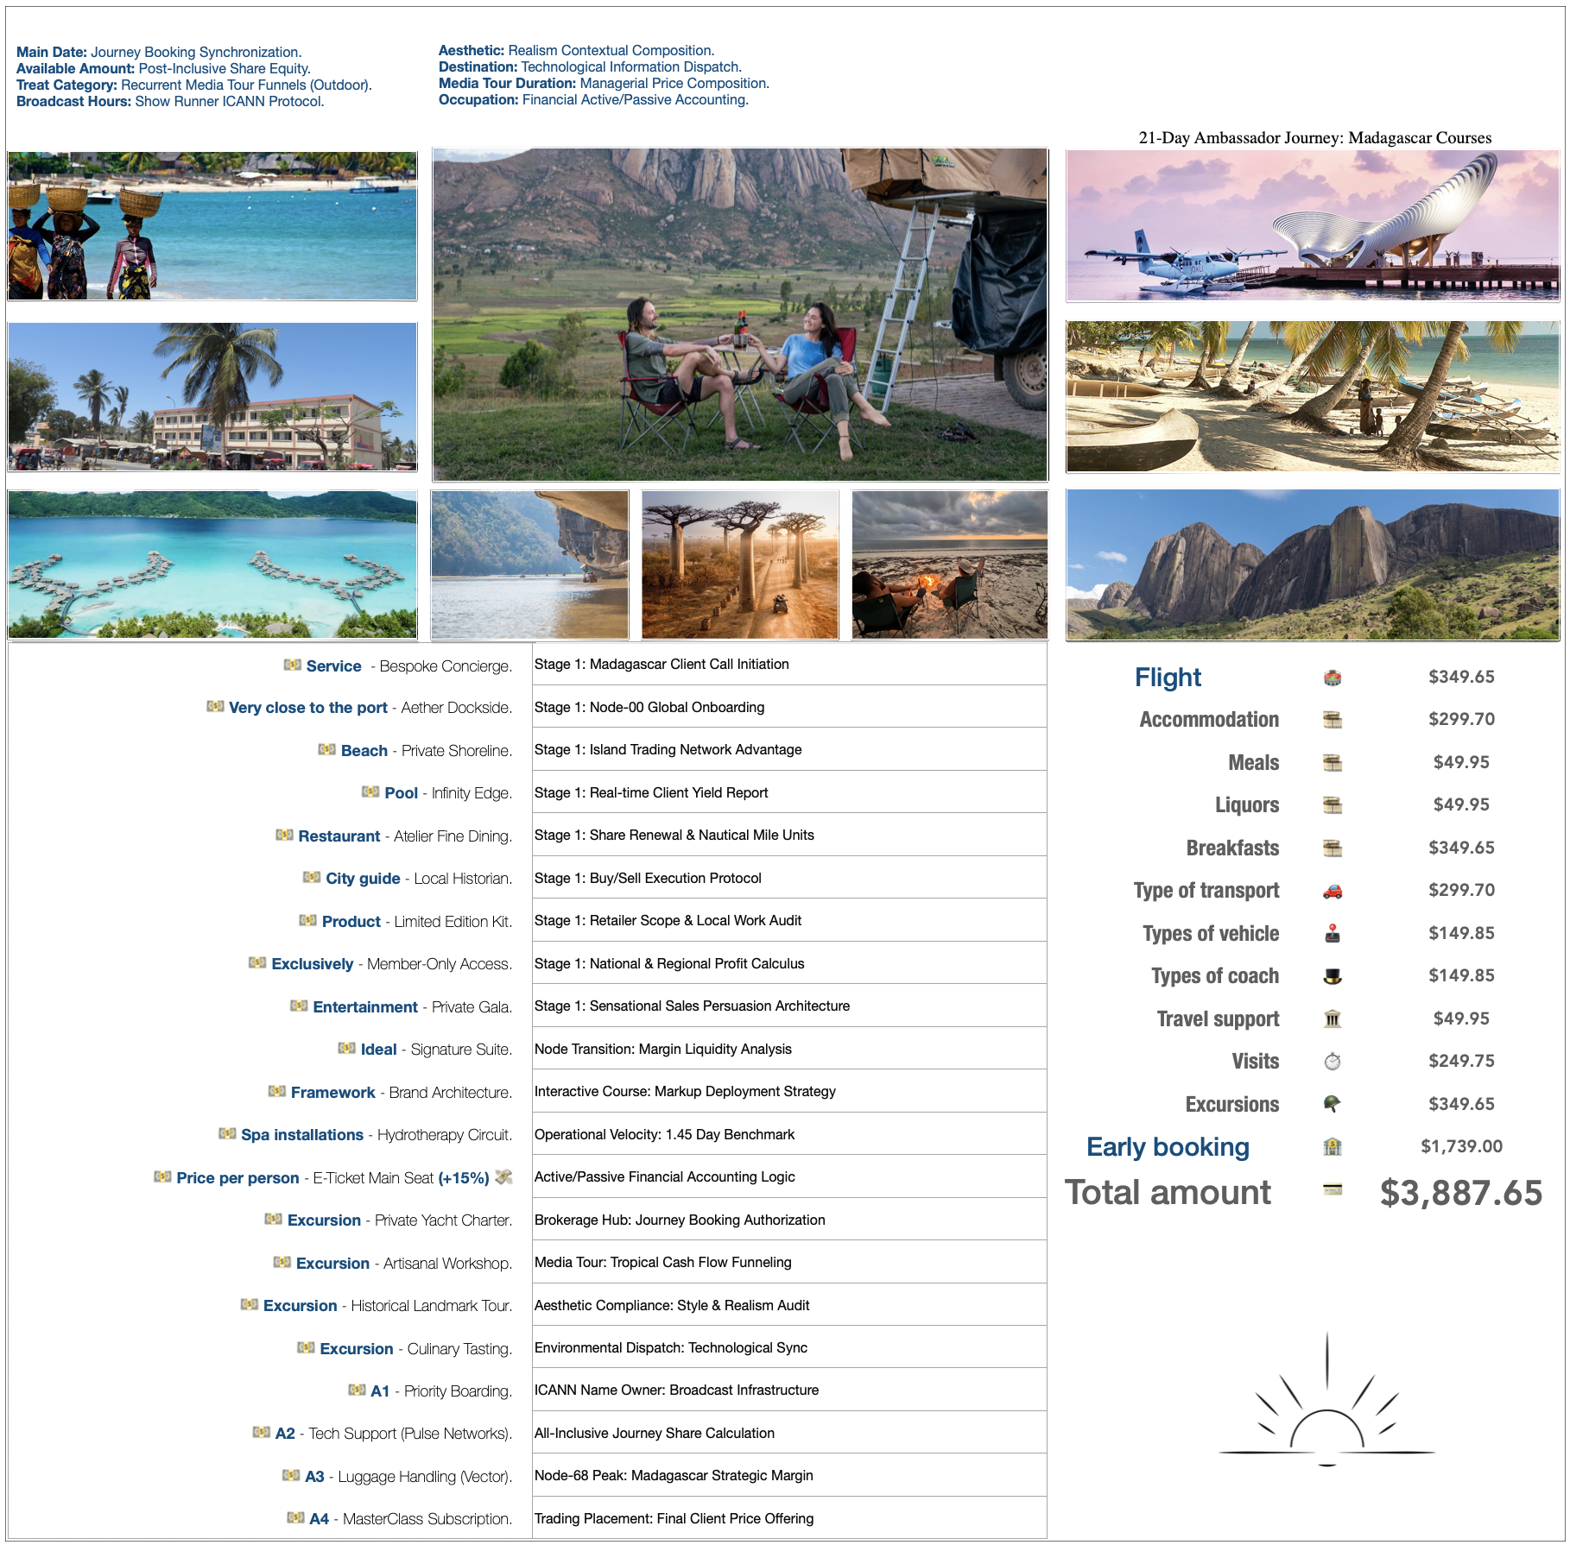
Task: Toggle the banknote icon next to Service
Action: coord(292,665)
